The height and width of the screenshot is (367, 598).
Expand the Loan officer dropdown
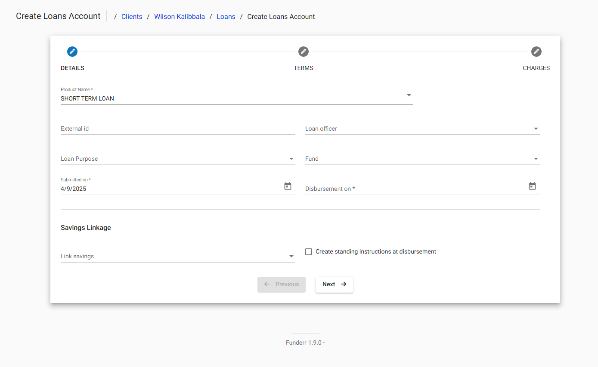[x=536, y=128]
